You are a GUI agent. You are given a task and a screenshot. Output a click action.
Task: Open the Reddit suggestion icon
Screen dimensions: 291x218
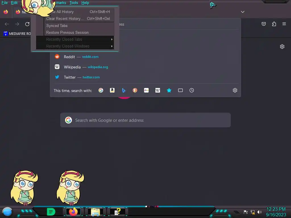click(x=57, y=56)
